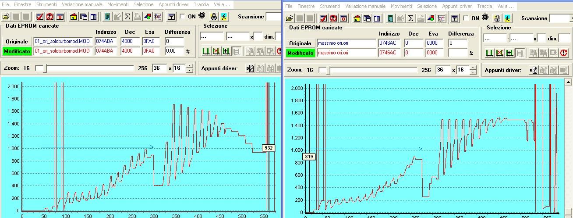
Task: Open the Strumenti menu in left window
Action: tap(47, 4)
